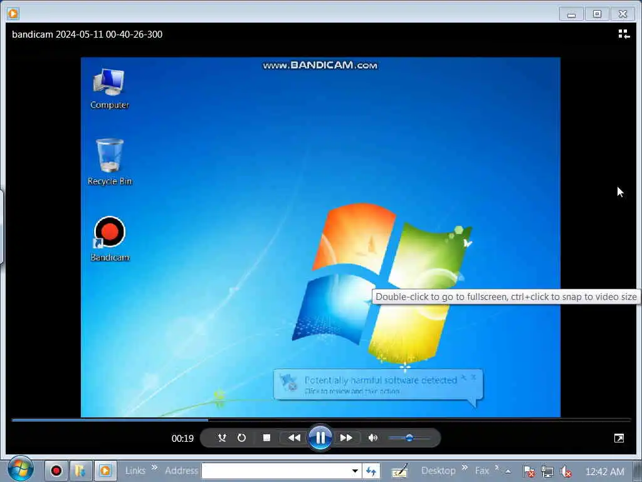
Task: Expand the Links toolbar chevron
Action: pyautogui.click(x=154, y=467)
